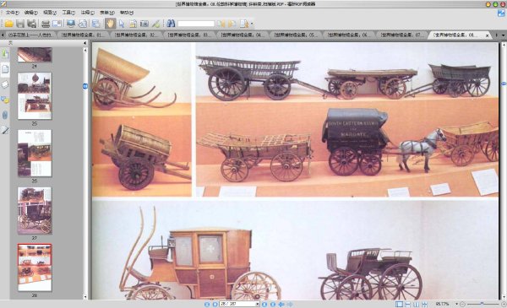Click the fullscreen monitor icon in toolbar
The height and width of the screenshot is (308, 507).
tap(71, 24)
